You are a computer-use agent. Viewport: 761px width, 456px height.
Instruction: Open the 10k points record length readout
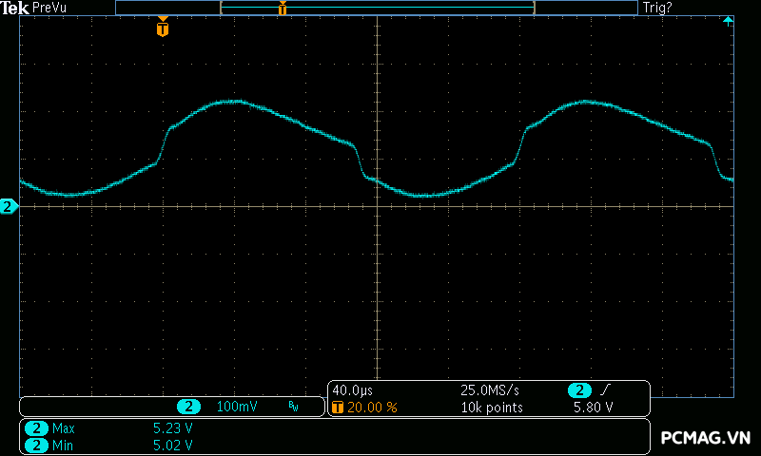(492, 408)
